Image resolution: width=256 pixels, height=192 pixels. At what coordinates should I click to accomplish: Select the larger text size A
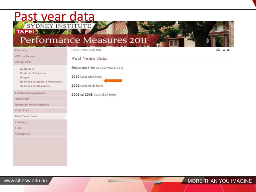[x=228, y=50]
